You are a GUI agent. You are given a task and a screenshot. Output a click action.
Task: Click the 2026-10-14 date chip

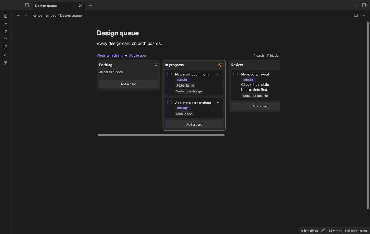coord(185,86)
